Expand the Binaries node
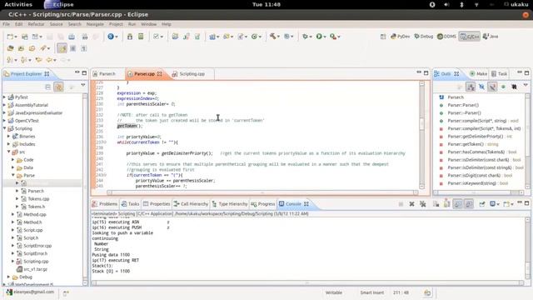The width and height of the screenshot is (533, 300). pyautogui.click(x=8, y=136)
